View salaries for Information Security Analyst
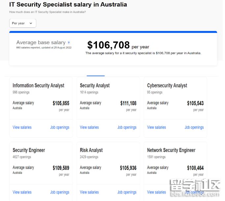This screenshot has width=225, height=201. point(22,127)
